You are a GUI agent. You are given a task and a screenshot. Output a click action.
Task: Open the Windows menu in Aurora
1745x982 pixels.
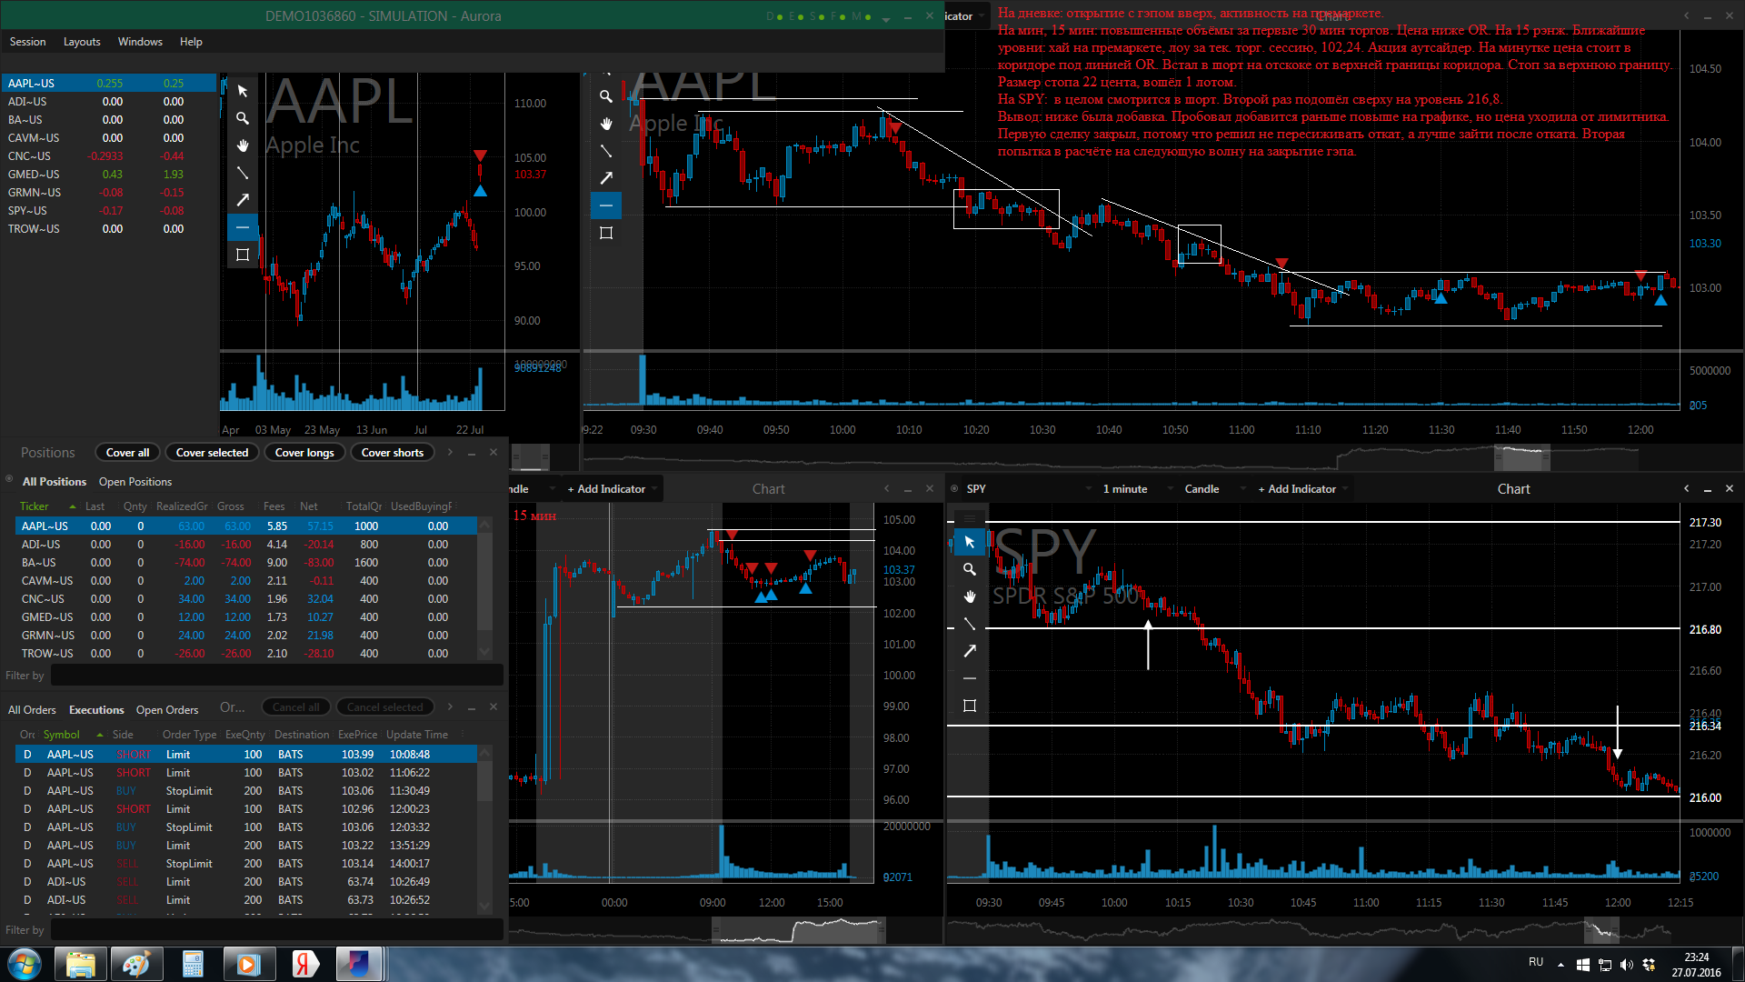pyautogui.click(x=140, y=42)
